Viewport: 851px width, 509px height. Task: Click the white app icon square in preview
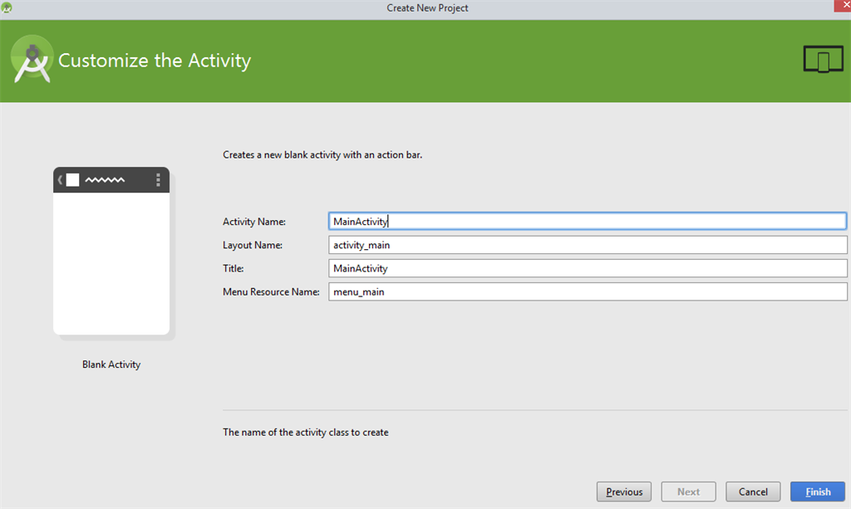coord(72,179)
